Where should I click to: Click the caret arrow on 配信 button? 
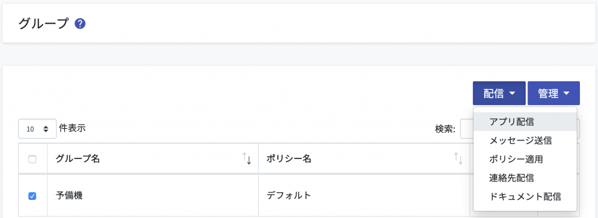[x=512, y=93]
